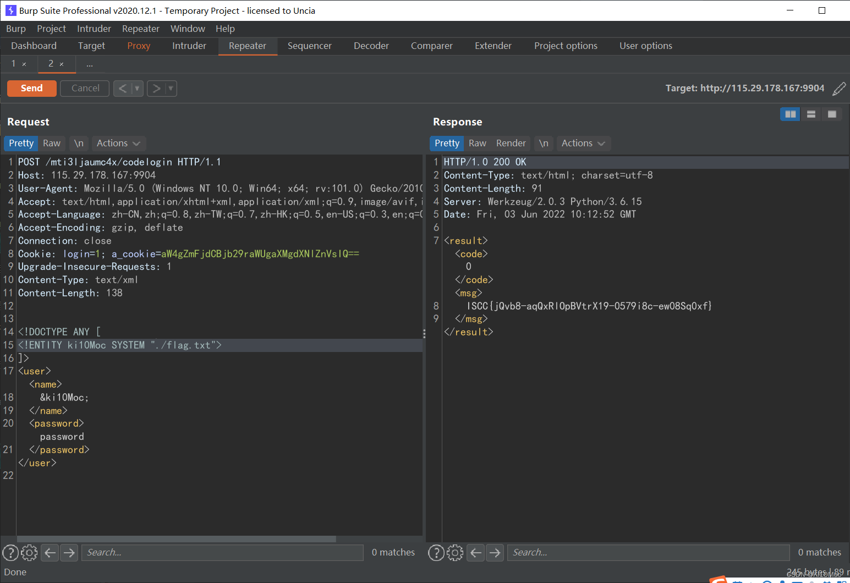Open the Burp menu

(16, 29)
